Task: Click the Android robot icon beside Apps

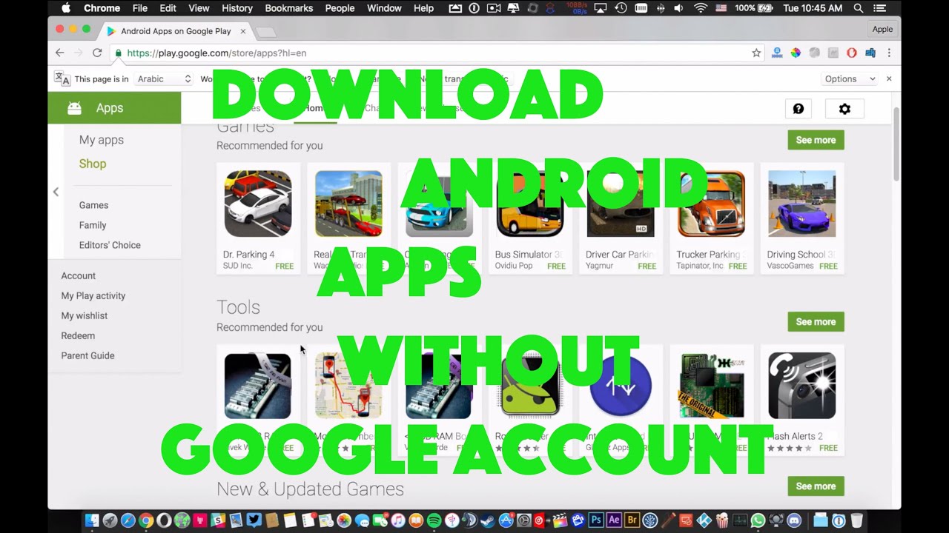Action: (74, 108)
